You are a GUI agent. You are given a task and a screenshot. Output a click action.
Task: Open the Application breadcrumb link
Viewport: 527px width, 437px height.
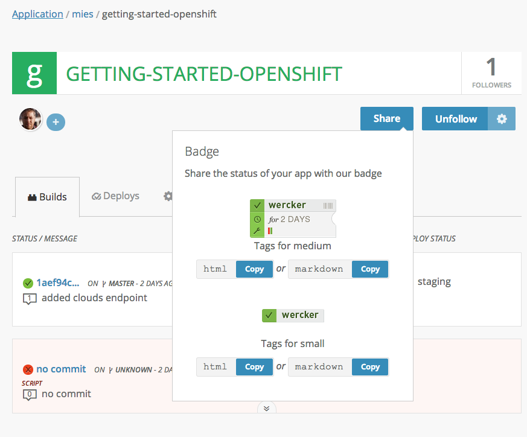point(37,14)
